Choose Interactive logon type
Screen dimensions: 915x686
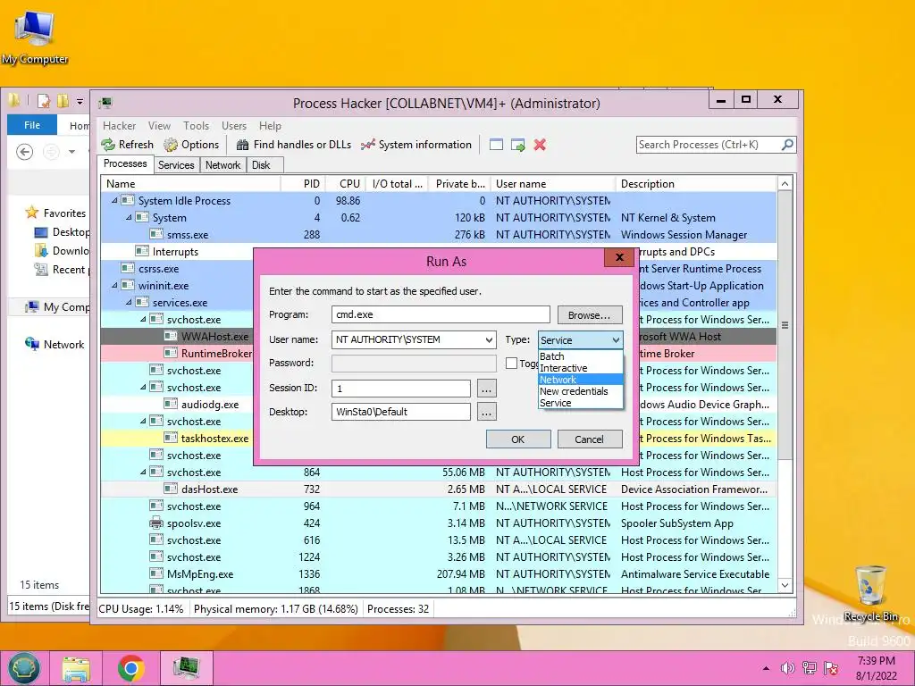click(x=580, y=368)
